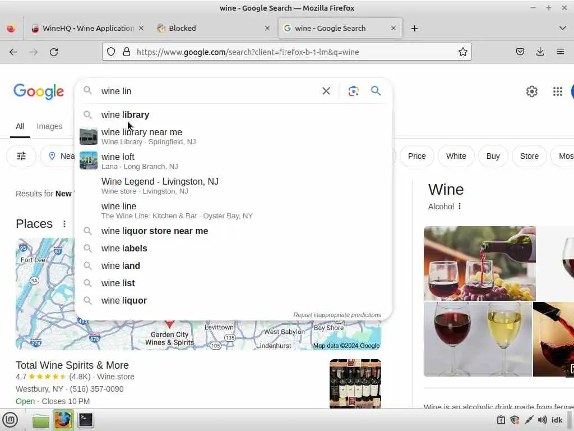Open the security shield tray icon
This screenshot has height=431, width=574.
(515, 420)
